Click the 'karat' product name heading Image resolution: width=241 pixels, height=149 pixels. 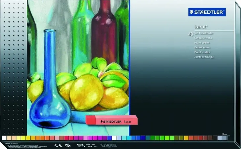click(x=201, y=27)
